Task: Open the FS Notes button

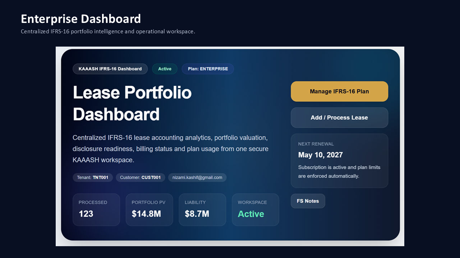Action: (x=308, y=201)
